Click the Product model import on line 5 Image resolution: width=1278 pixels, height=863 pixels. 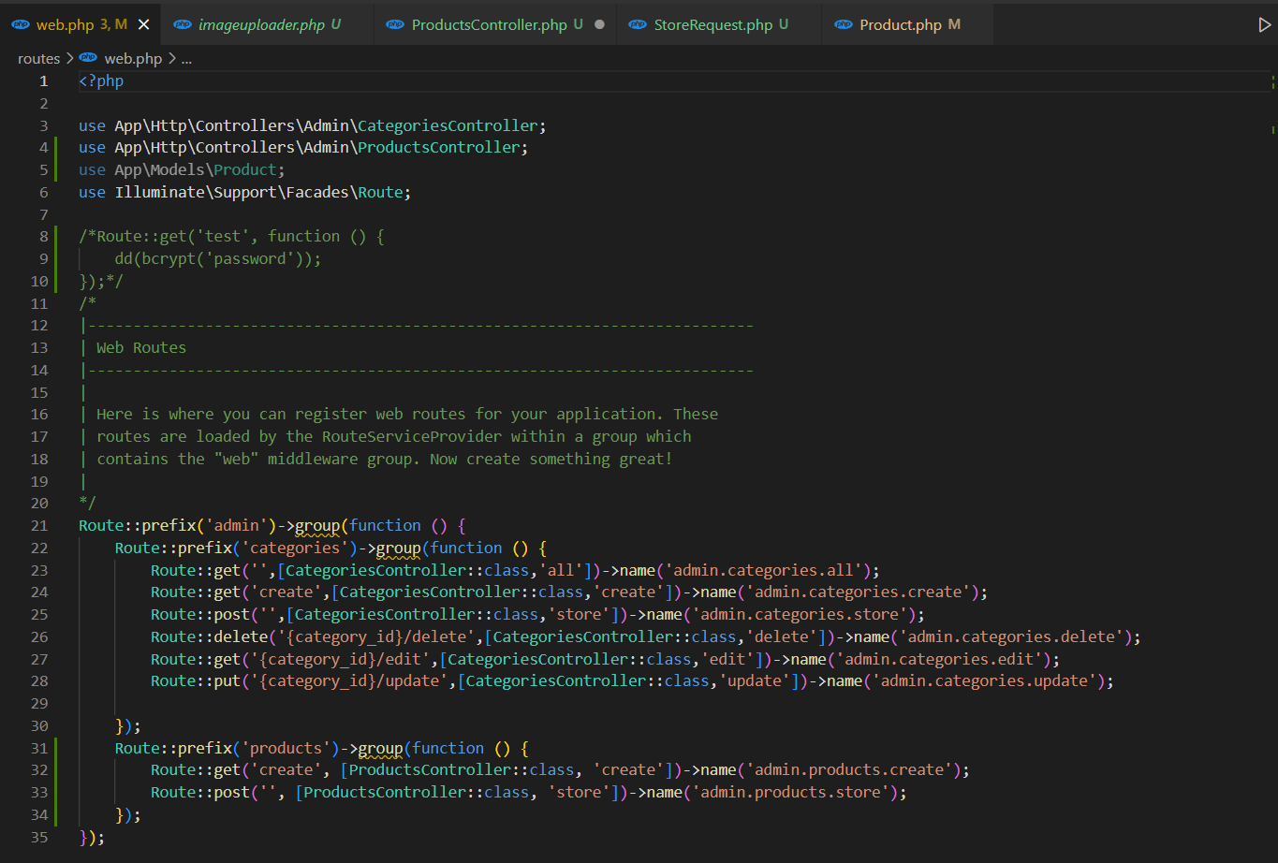click(245, 169)
